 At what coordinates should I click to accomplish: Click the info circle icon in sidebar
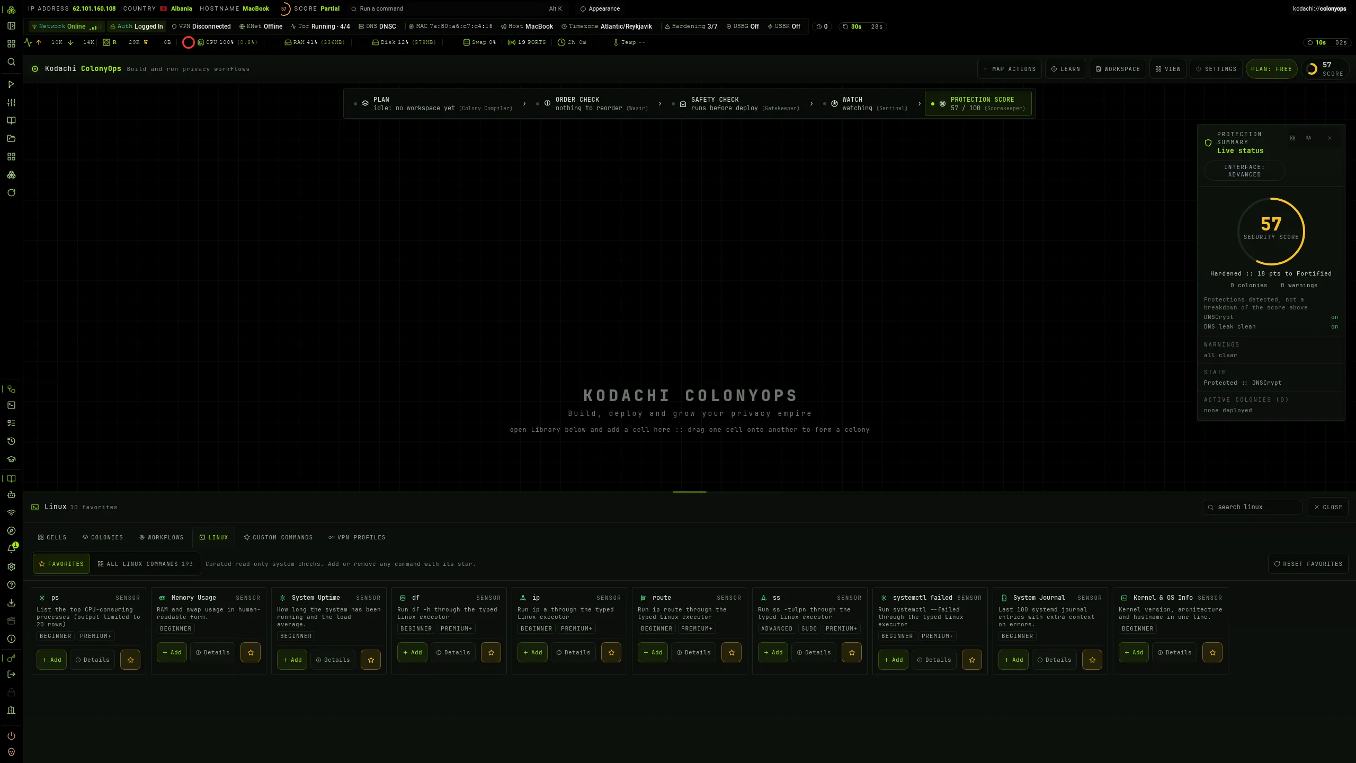11,638
